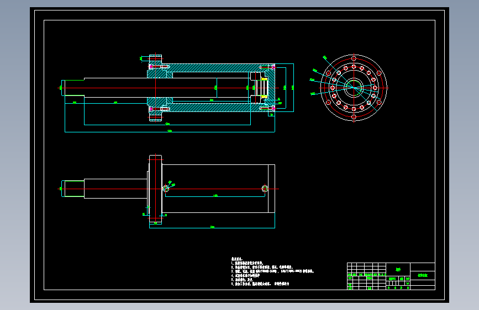Click the top bolt hole on the flange's outer ring

[x=354, y=58]
